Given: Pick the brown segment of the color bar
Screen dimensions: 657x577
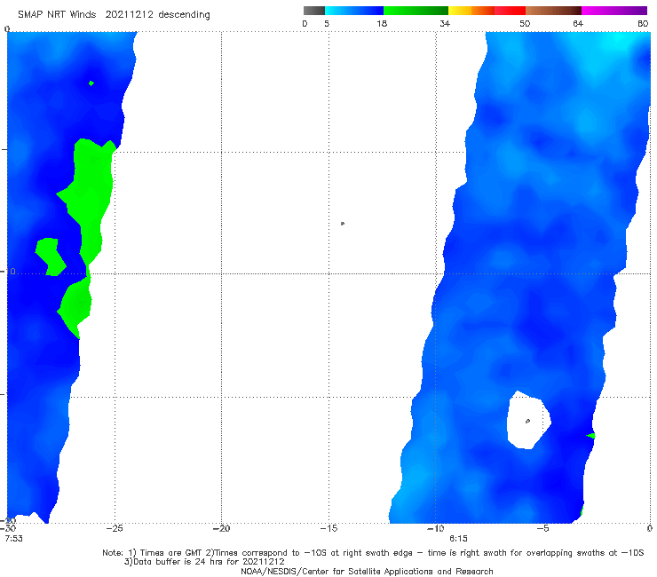Looking at the screenshot, I should pyautogui.click(x=553, y=11).
